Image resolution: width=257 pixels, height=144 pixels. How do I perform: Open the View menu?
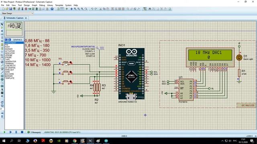pos(14,5)
